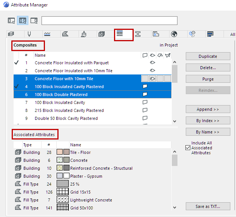This screenshot has height=217, width=236.
Task: Open the Zone Categories tab
Action: coord(156,34)
